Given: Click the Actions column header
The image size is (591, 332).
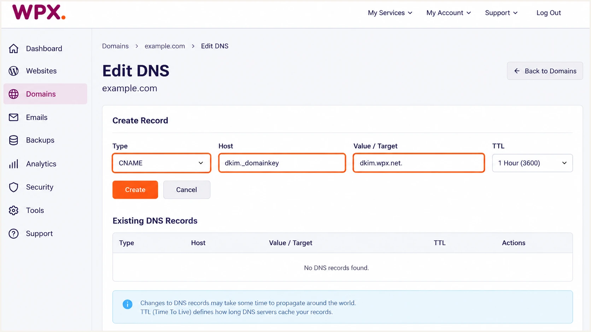Looking at the screenshot, I should [x=514, y=243].
